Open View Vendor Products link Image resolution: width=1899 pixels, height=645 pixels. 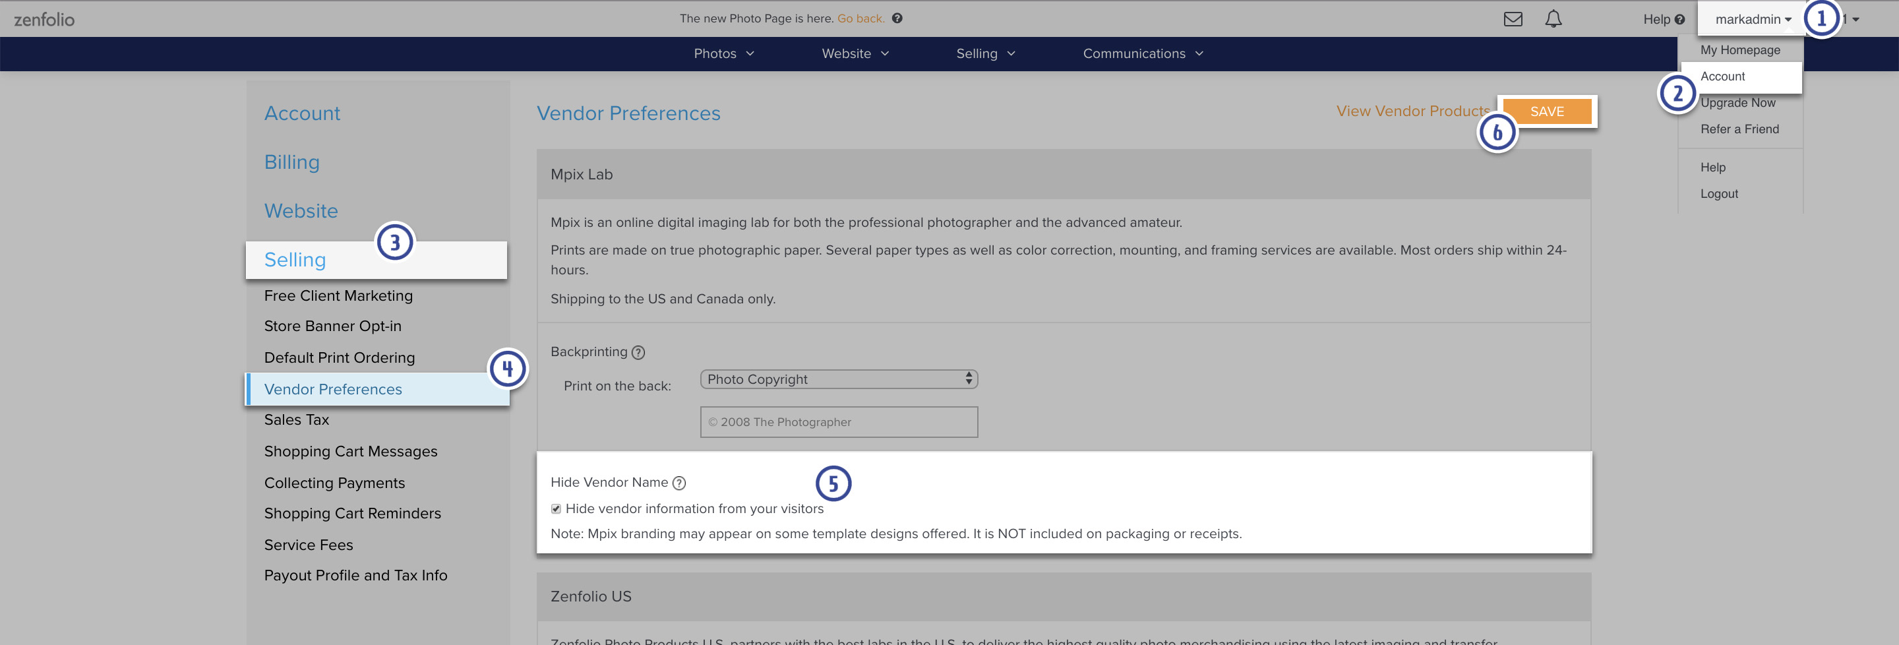1412,111
